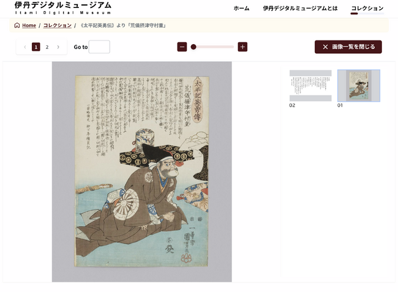Close image list with 画像一覧を閉じる button

pyautogui.click(x=348, y=47)
